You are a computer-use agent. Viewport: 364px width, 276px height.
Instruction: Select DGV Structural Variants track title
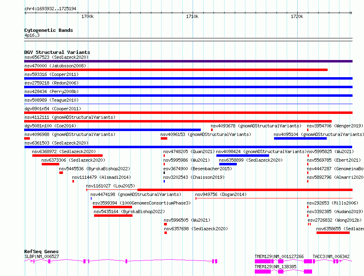pyautogui.click(x=57, y=52)
